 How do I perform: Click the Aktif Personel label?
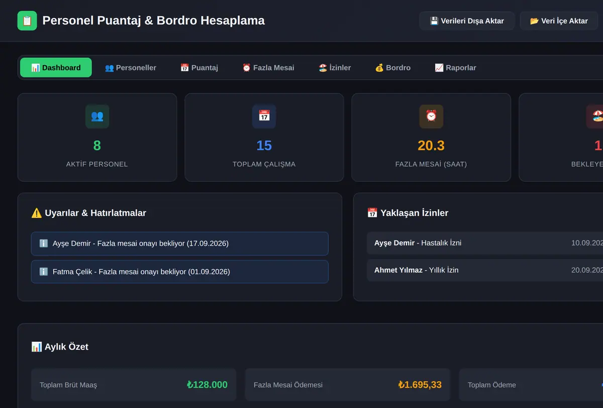click(x=97, y=164)
